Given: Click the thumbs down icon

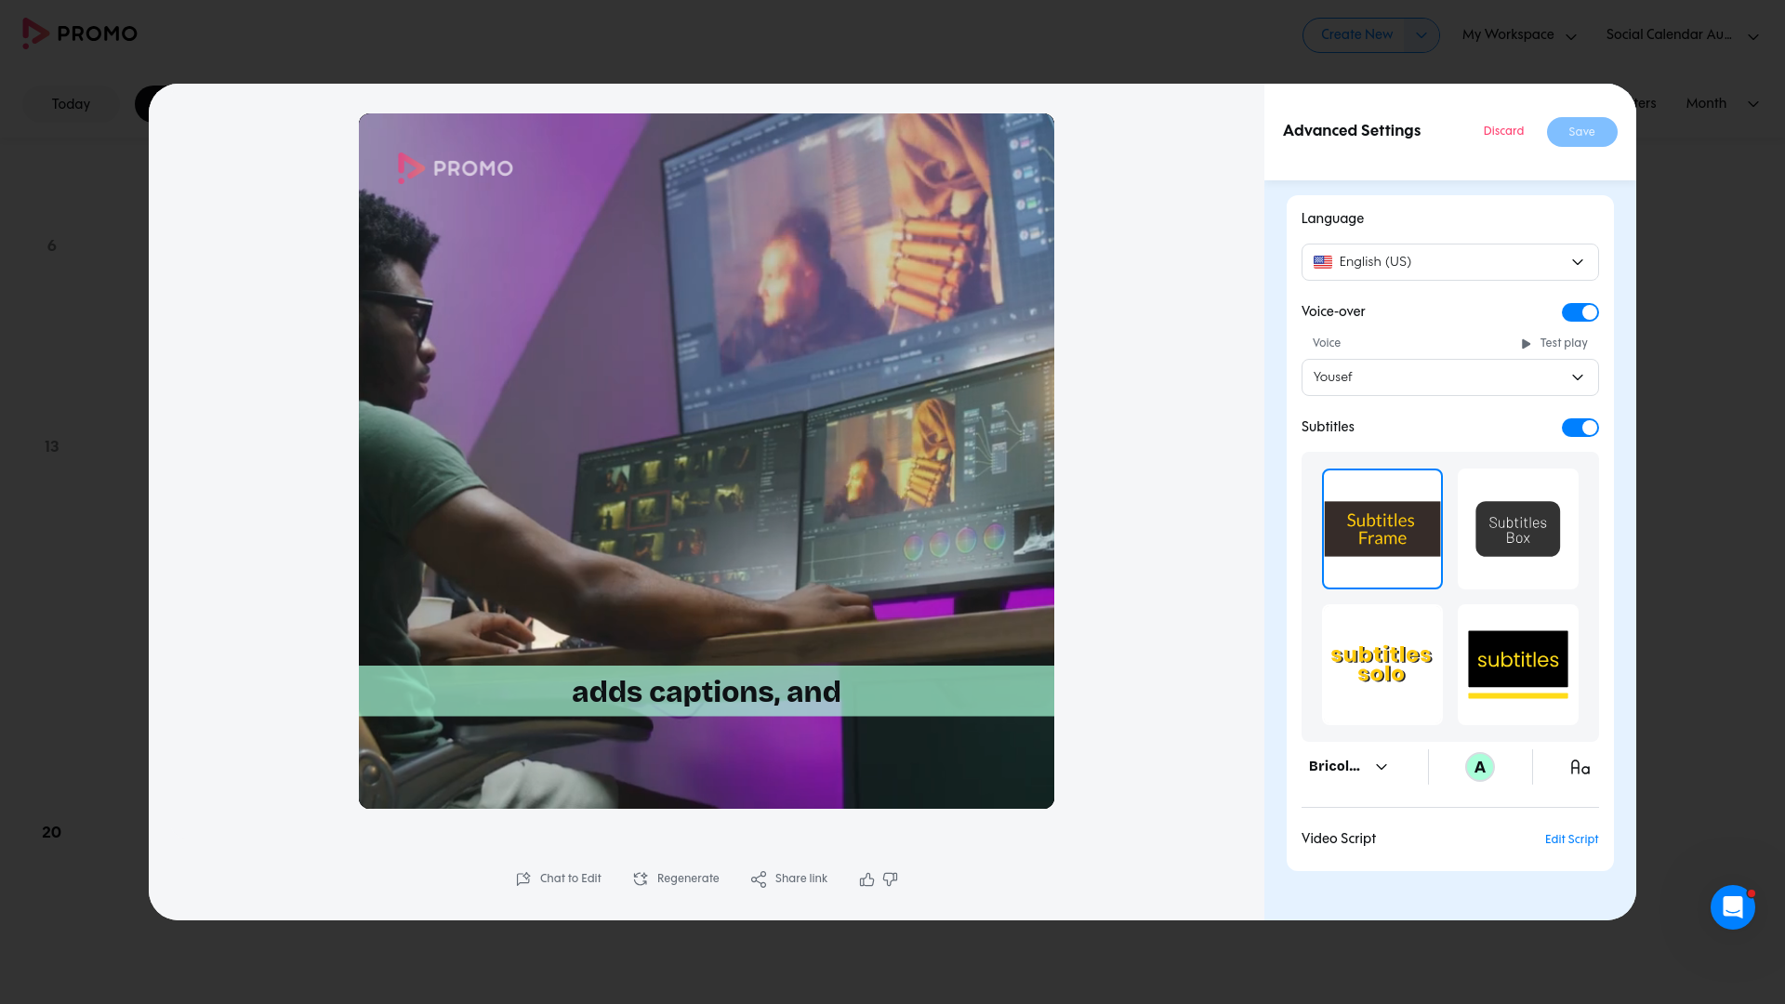Looking at the screenshot, I should coord(890,879).
